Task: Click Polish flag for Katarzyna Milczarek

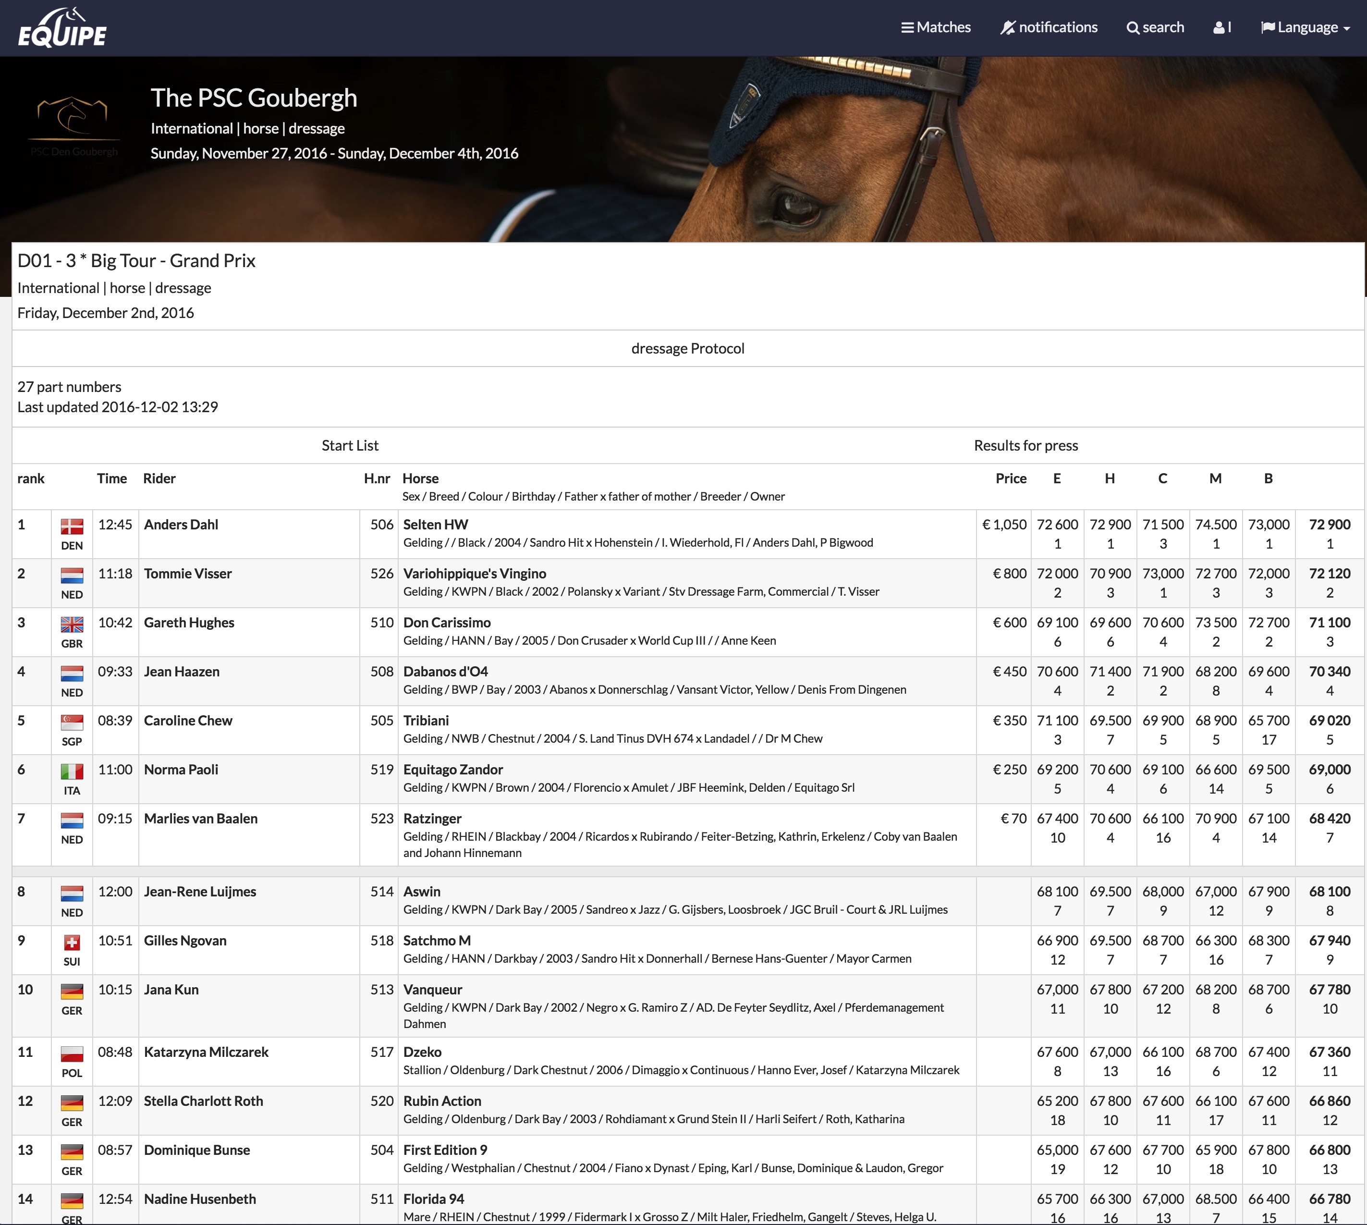Action: pos(72,1054)
